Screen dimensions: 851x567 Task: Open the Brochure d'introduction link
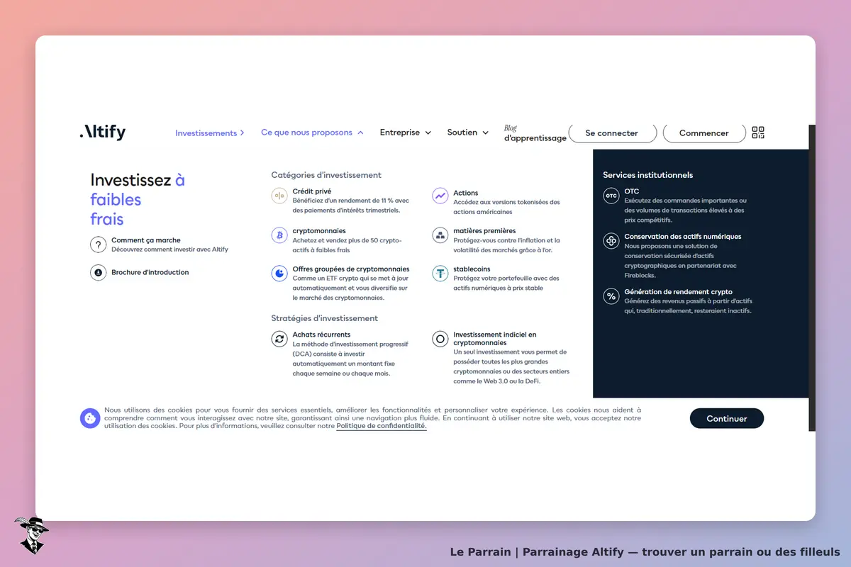click(150, 272)
